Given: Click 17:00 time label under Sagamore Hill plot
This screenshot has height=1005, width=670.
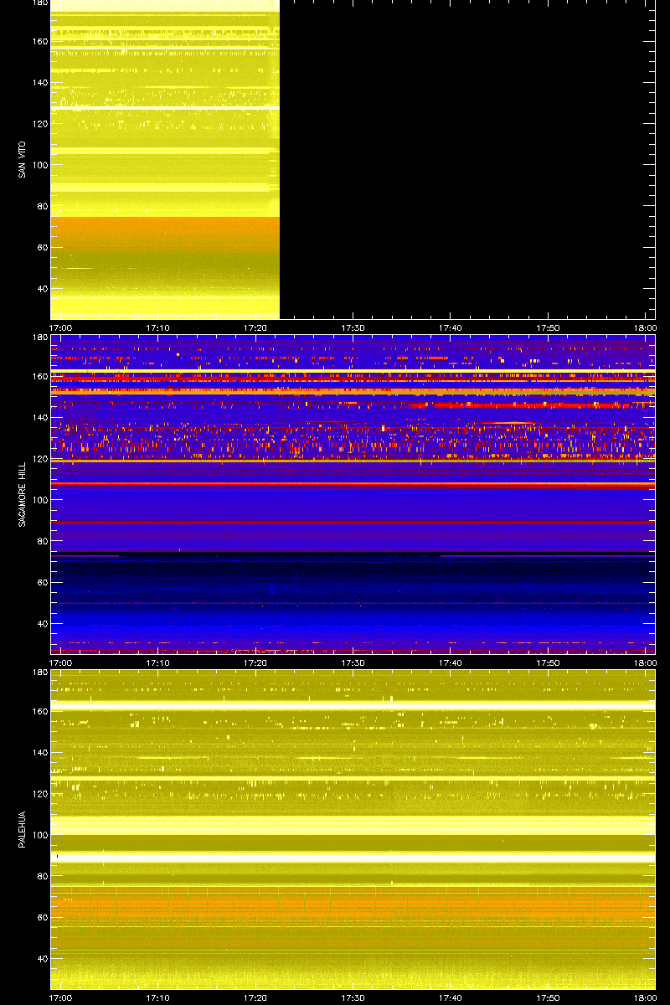Looking at the screenshot, I should (x=60, y=662).
